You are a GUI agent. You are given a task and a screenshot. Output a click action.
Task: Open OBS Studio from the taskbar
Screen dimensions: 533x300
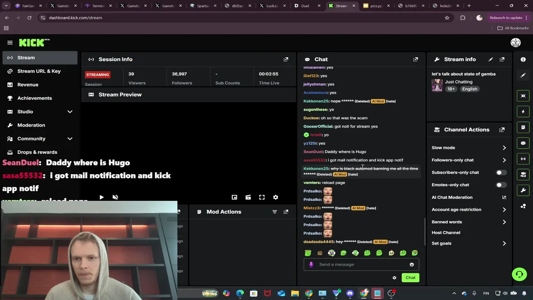pos(391,293)
